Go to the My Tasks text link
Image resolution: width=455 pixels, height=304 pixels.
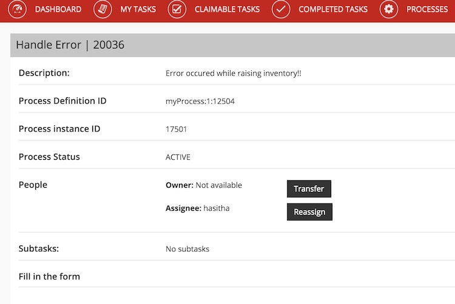pos(138,9)
